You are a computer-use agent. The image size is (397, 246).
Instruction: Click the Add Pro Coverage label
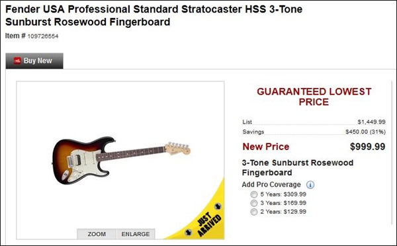click(x=271, y=184)
